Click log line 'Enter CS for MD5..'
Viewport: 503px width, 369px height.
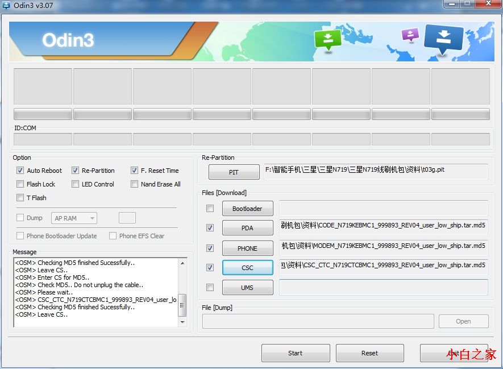tap(52, 277)
